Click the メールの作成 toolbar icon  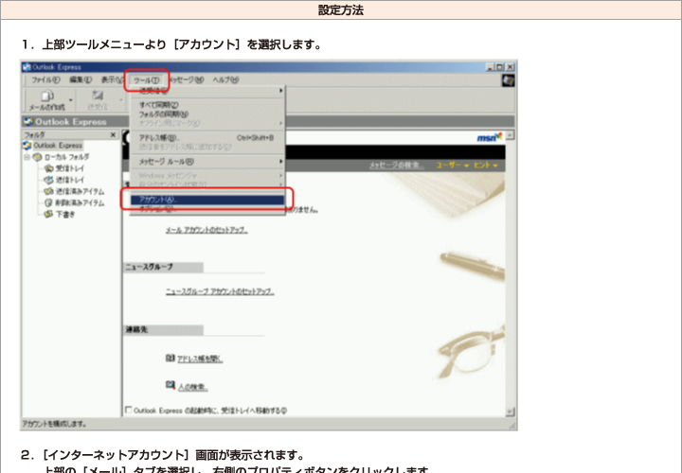[46, 96]
